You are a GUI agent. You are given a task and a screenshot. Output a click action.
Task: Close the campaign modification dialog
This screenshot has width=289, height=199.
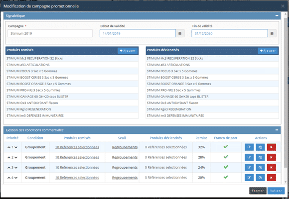(283, 6)
